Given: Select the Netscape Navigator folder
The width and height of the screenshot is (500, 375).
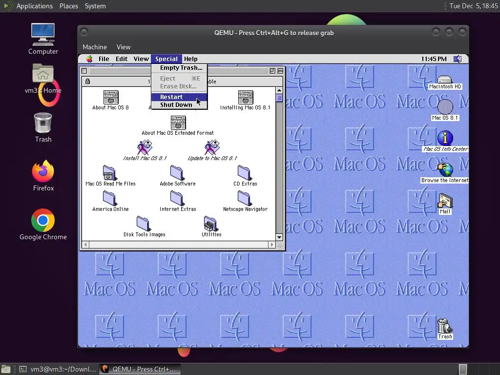Looking at the screenshot, I should [x=245, y=198].
